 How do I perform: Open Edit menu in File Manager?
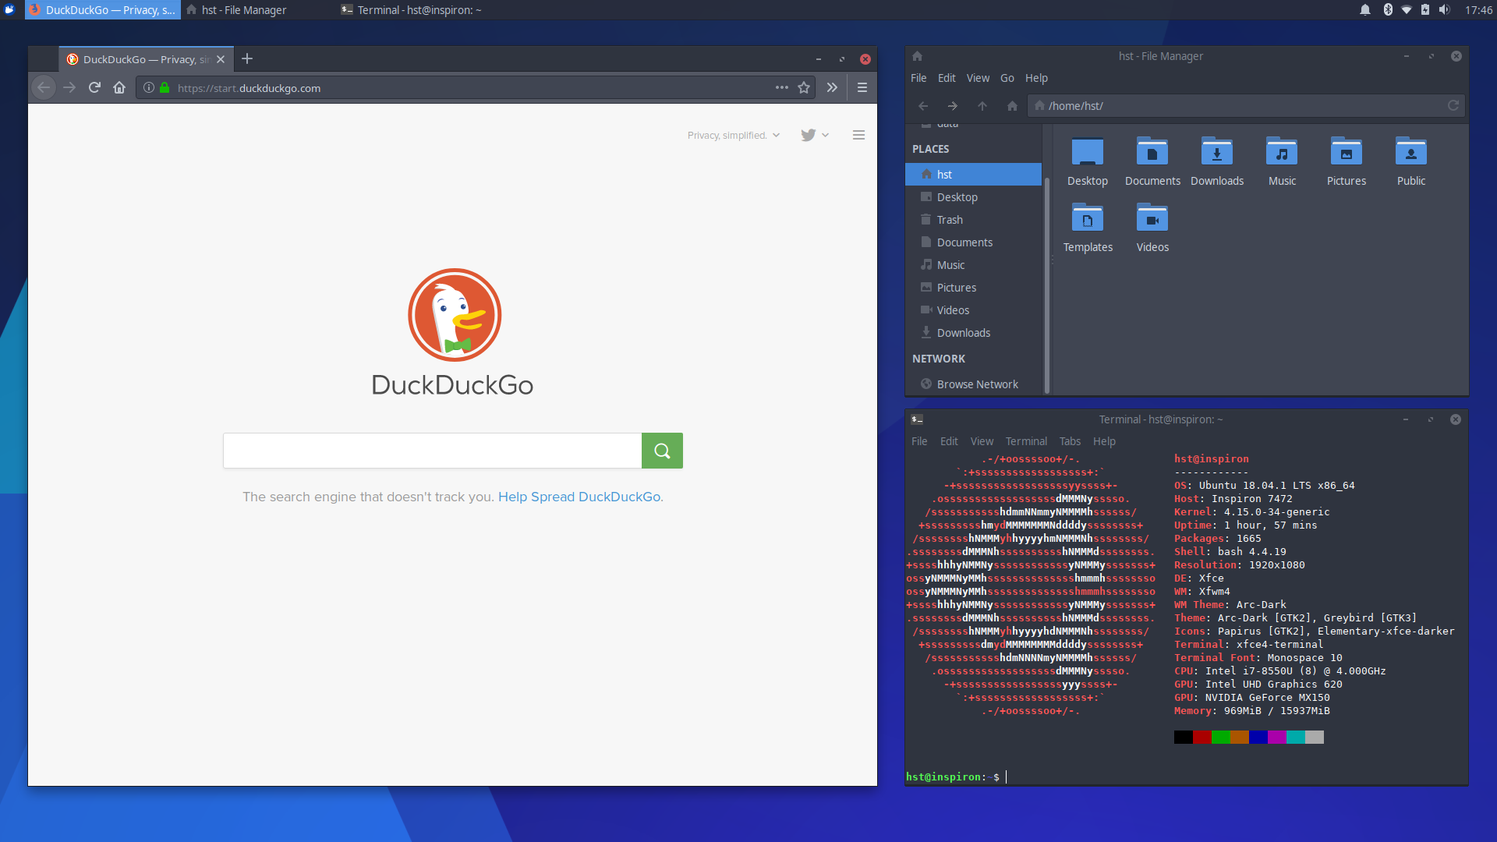click(x=947, y=78)
